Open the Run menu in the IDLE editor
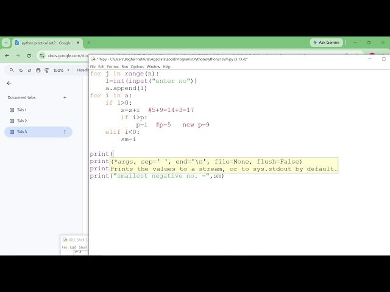The image size is (390, 292). (x=125, y=66)
